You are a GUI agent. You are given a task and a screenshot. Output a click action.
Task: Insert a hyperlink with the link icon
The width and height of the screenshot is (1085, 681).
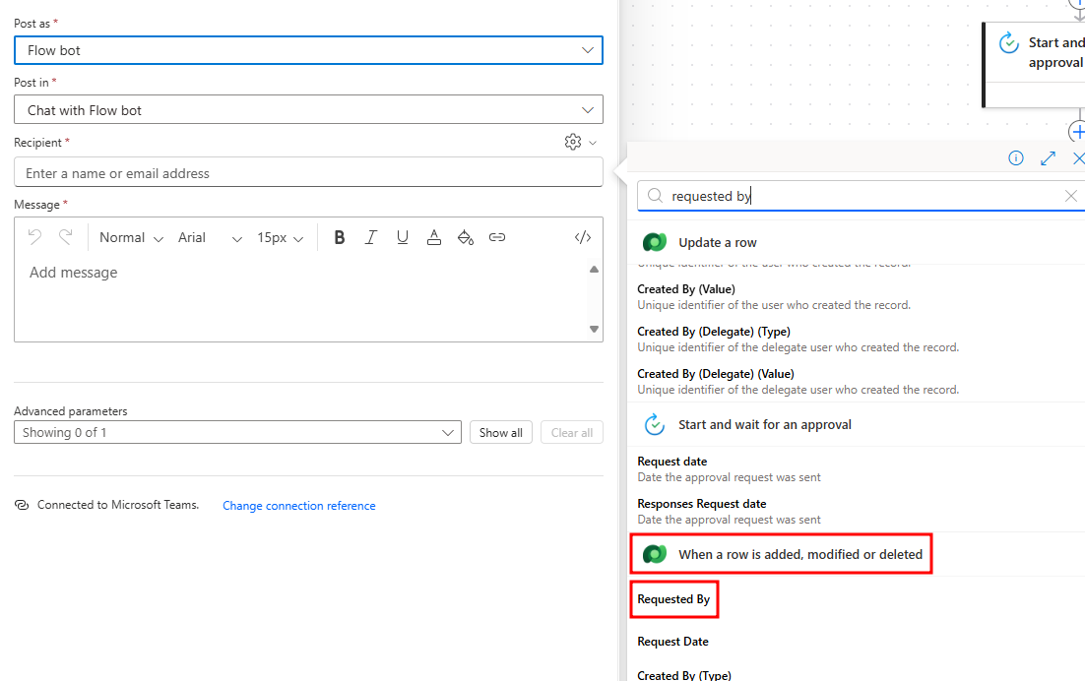tap(497, 237)
